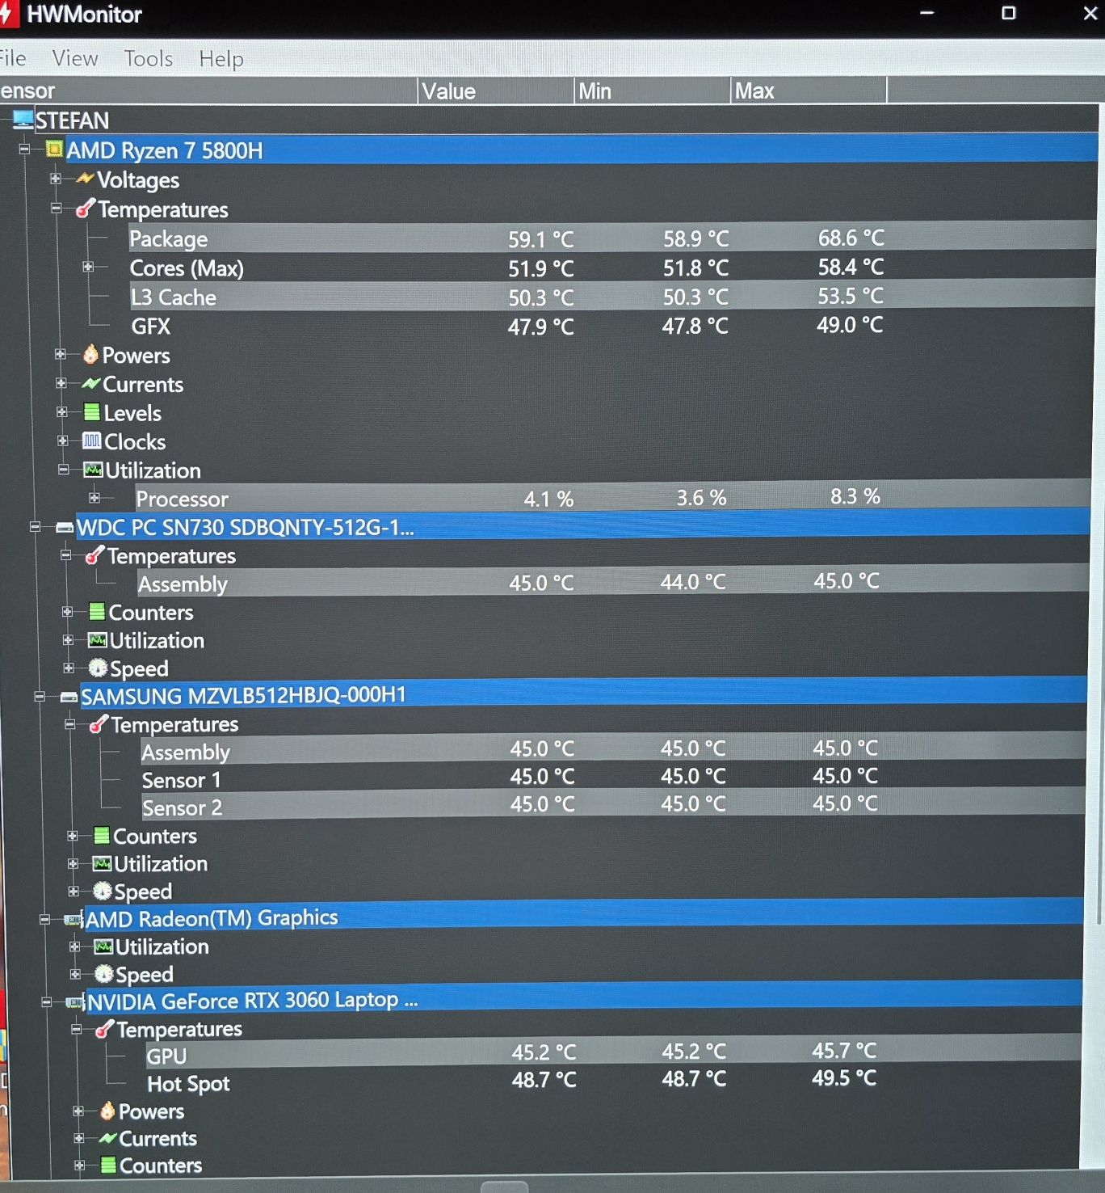Image resolution: width=1105 pixels, height=1193 pixels.
Task: Click the WDC Temperatures thermometer icon
Action: (x=95, y=554)
